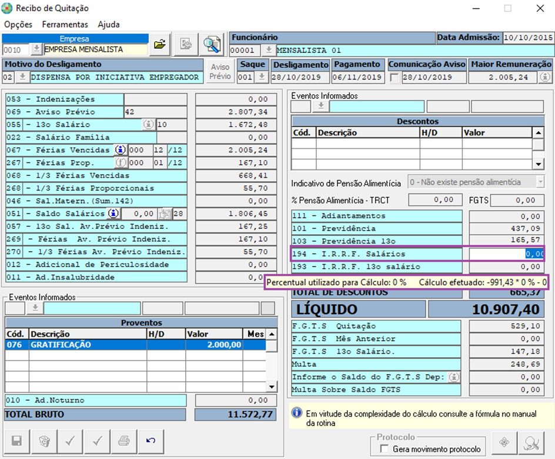Open the Empresa code lookup arrow
This screenshot has height=459, width=555.
[x=36, y=49]
